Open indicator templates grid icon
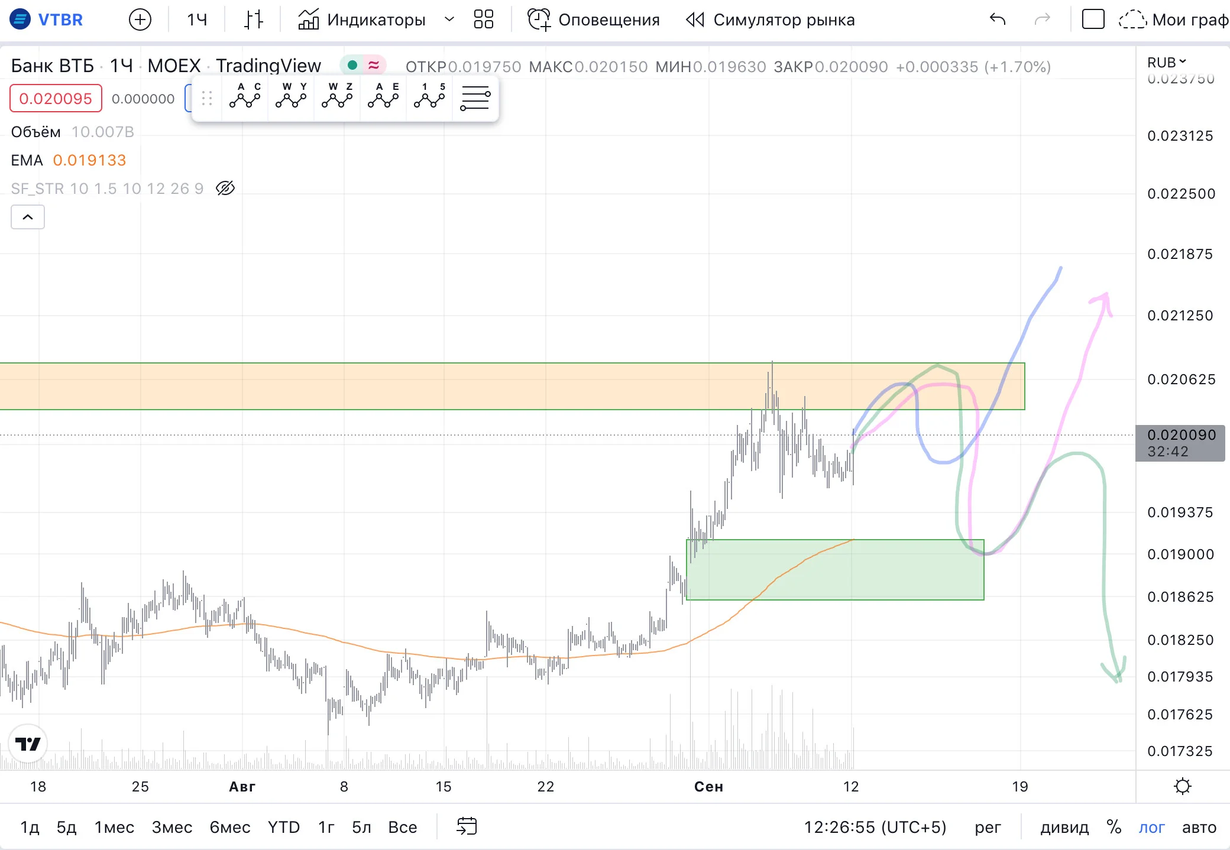Screen dimensions: 1230x850 484,20
